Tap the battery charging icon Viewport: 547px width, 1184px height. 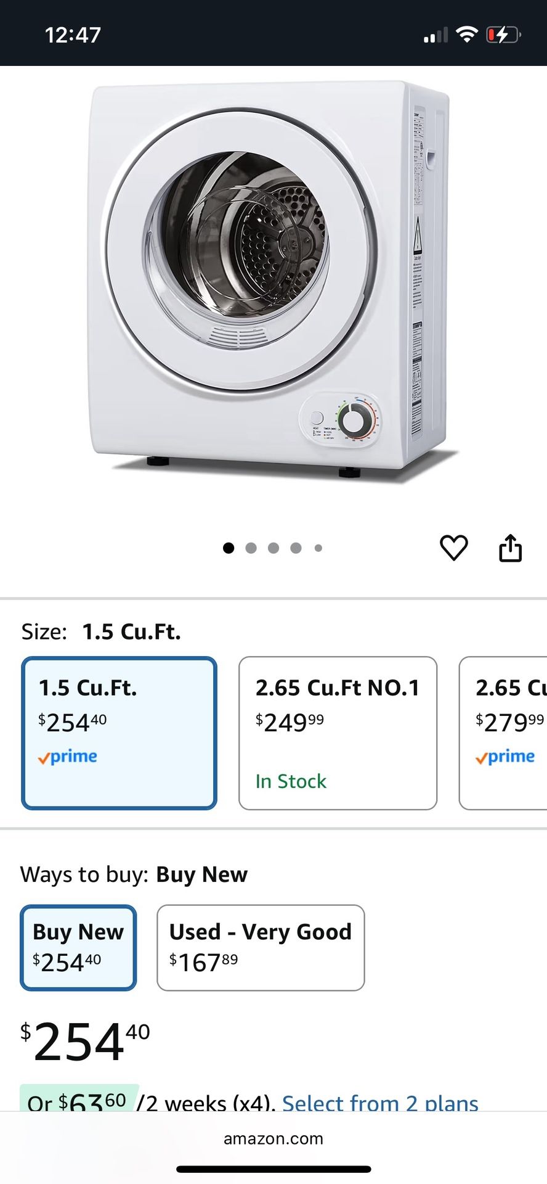503,35
